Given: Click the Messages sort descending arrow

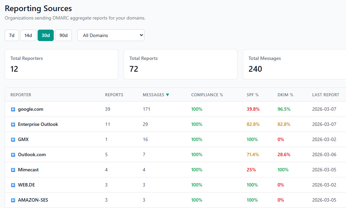Looking at the screenshot, I should point(167,95).
